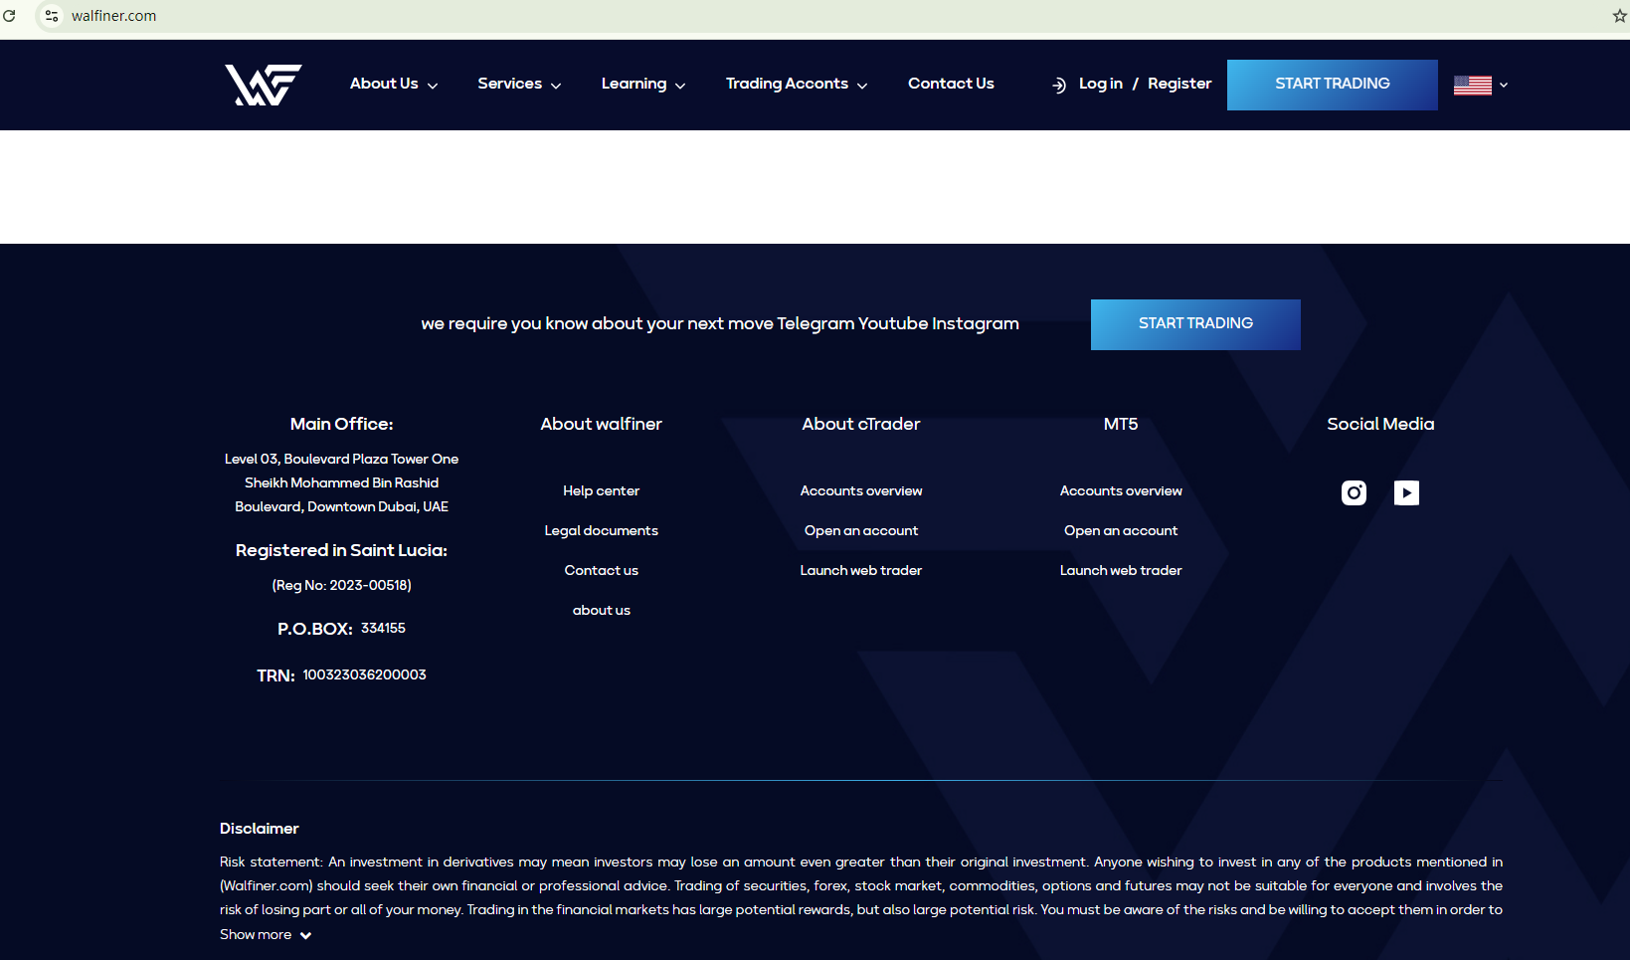1630x960 pixels.
Task: Open site information icon beside URL
Action: click(x=52, y=16)
